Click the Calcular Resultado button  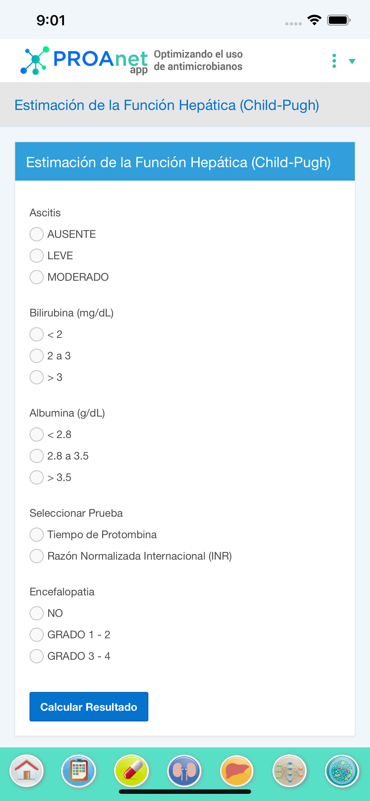click(89, 707)
